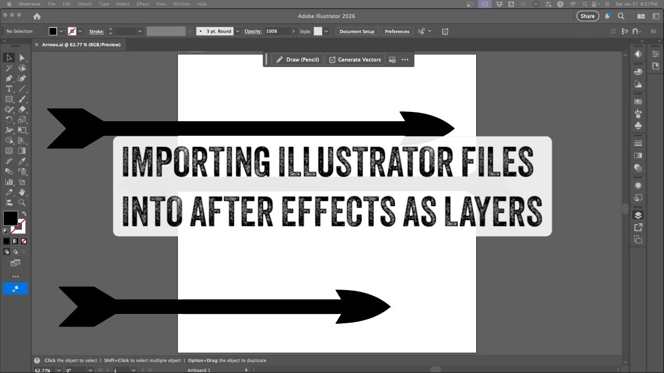The image size is (664, 373).
Task: Switch to the Arrows.ai document tab
Action: coord(78,45)
